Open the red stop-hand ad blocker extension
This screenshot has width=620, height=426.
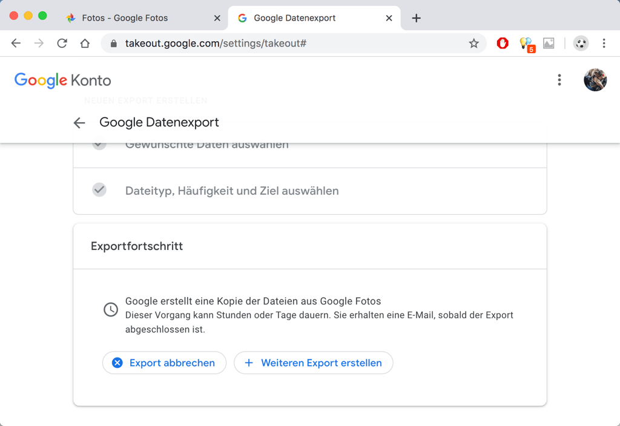(503, 43)
